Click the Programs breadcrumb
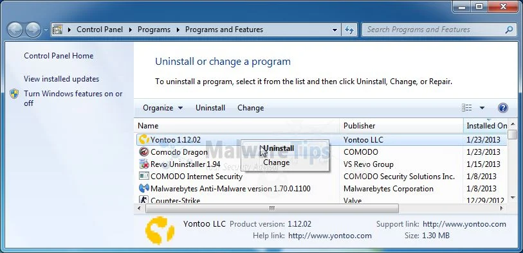The width and height of the screenshot is (523, 253). (x=154, y=30)
